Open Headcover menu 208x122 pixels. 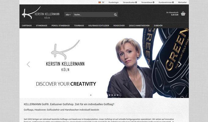click(119, 26)
